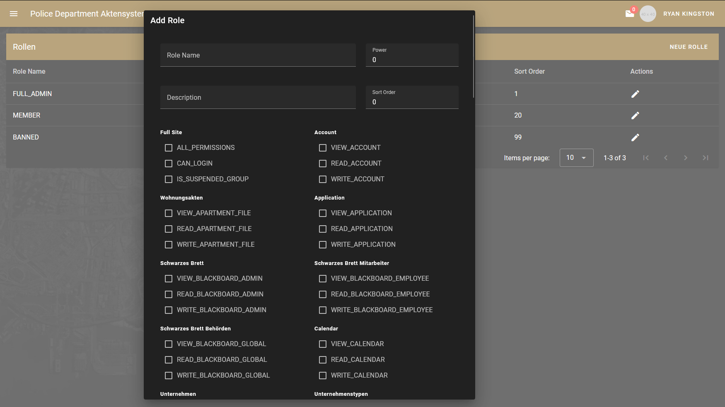
Task: Click sort order value 20
Action: pos(518,116)
